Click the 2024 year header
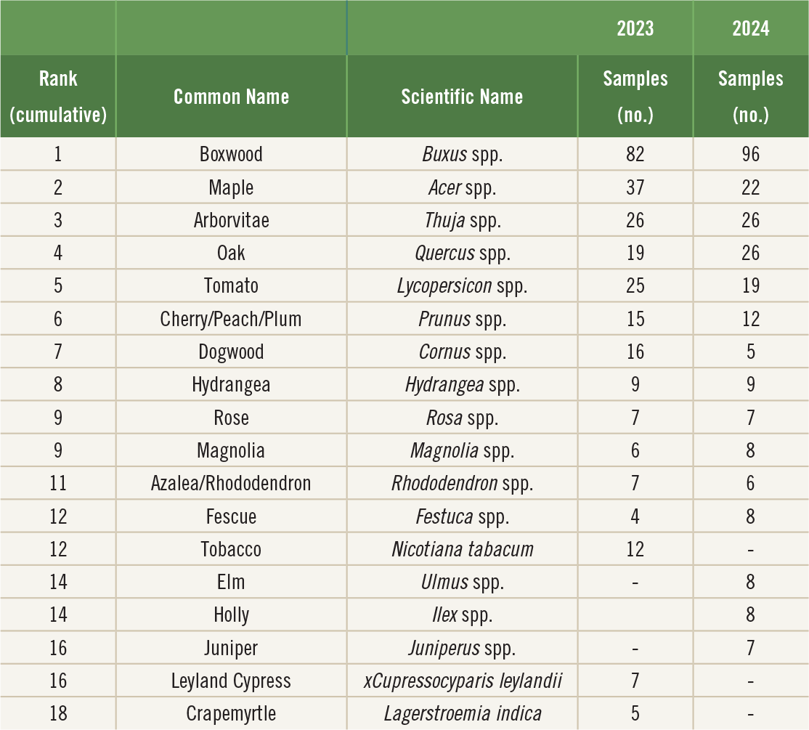Image resolution: width=809 pixels, height=730 pixels. pyautogui.click(x=751, y=28)
